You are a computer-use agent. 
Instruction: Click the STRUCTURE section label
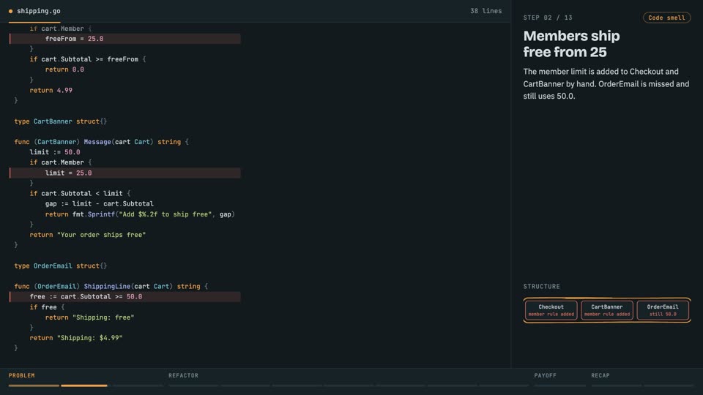542,286
